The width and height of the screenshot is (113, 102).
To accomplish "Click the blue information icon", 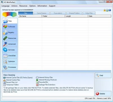I will click(110, 10).
